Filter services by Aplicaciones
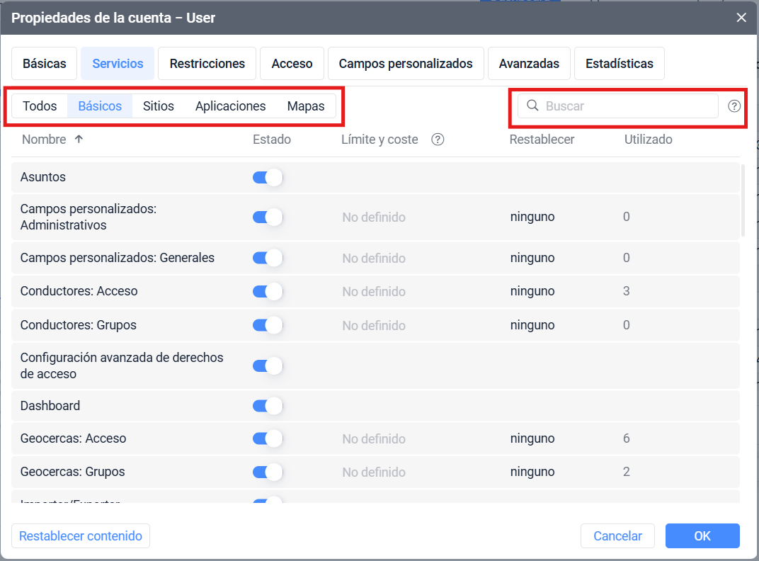Screen dimensions: 759x561 pyautogui.click(x=230, y=106)
